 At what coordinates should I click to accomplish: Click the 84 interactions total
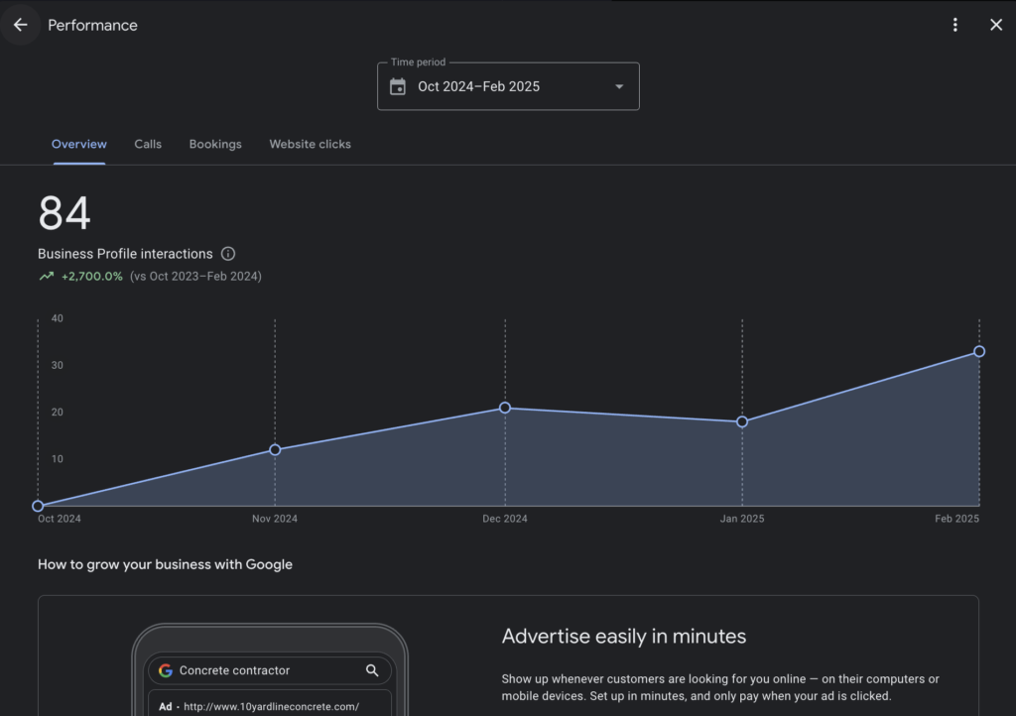(x=64, y=213)
